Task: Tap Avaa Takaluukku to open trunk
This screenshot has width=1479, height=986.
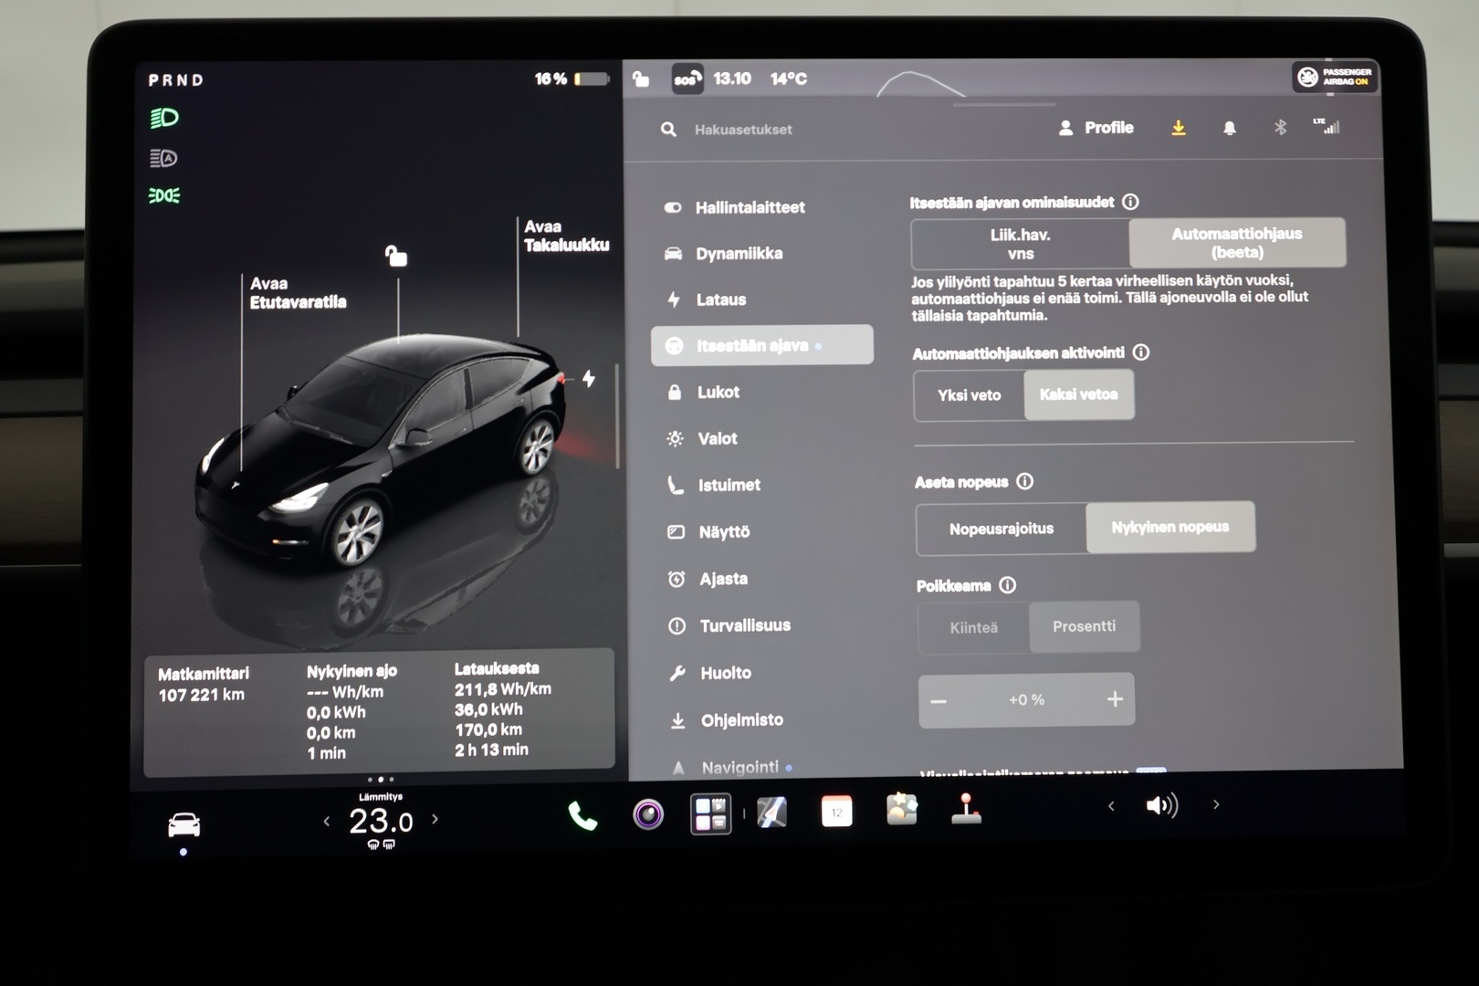Action: pos(566,236)
